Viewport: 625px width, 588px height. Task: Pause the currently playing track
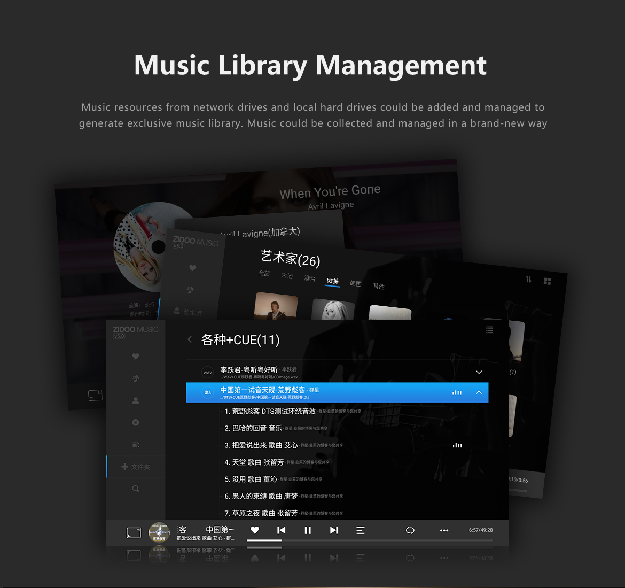click(308, 530)
